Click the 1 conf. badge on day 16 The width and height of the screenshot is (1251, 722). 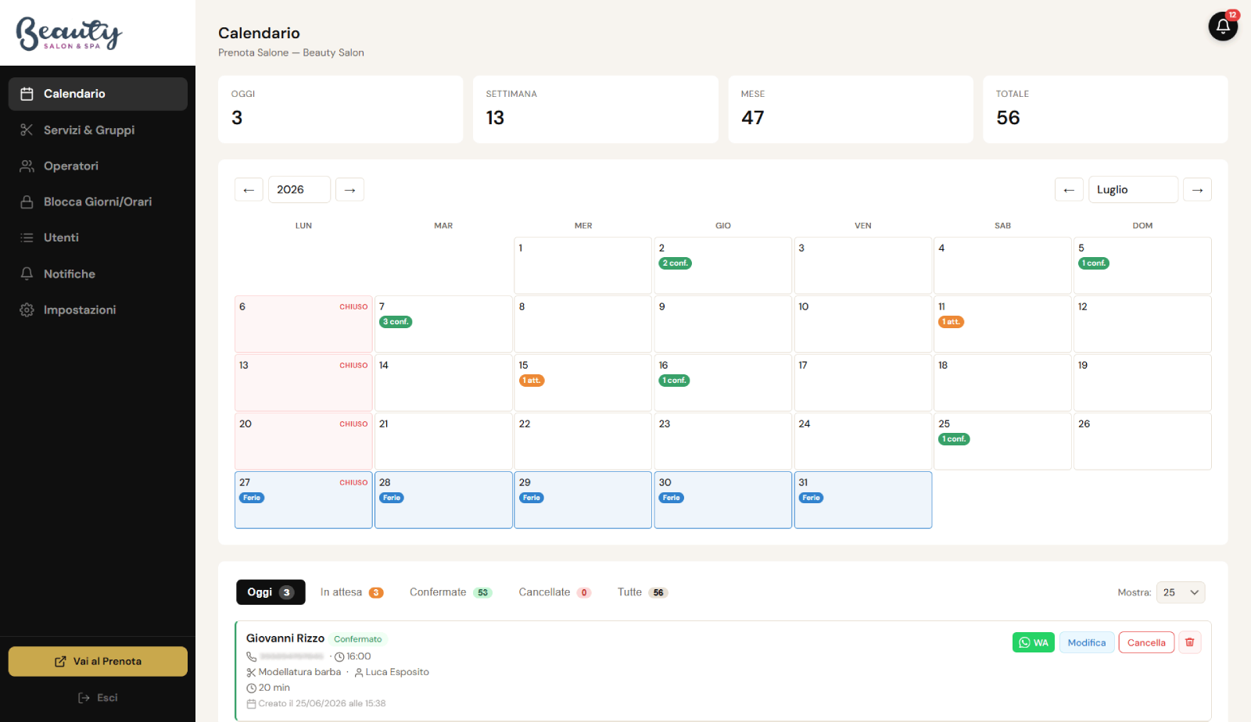click(674, 381)
